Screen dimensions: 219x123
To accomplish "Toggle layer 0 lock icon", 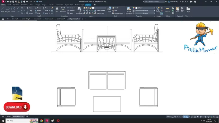I will (91, 8).
